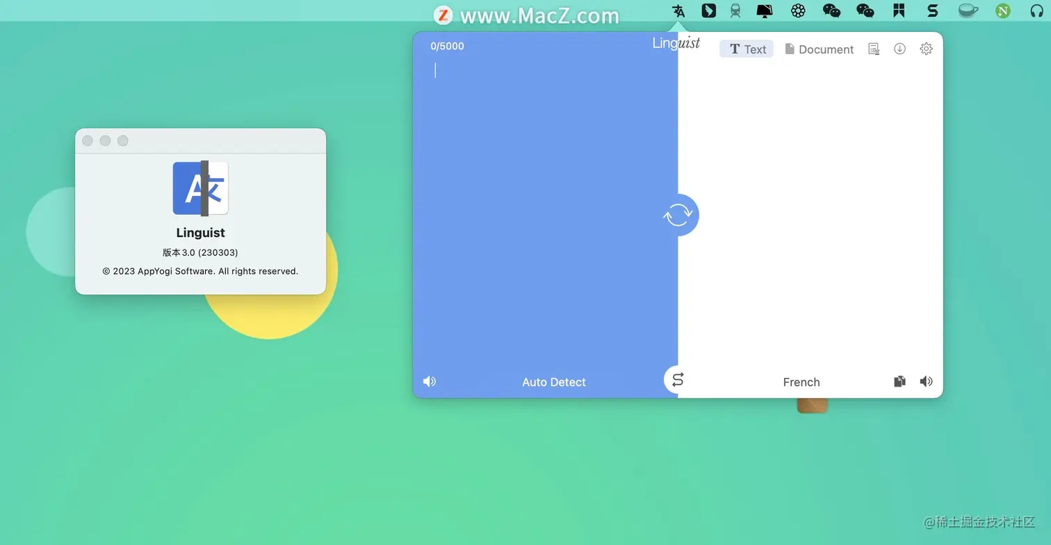Click the S-shaped menu bar icon
The width and height of the screenshot is (1051, 545).
pos(933,10)
